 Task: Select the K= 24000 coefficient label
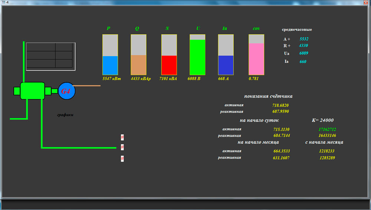322,120
